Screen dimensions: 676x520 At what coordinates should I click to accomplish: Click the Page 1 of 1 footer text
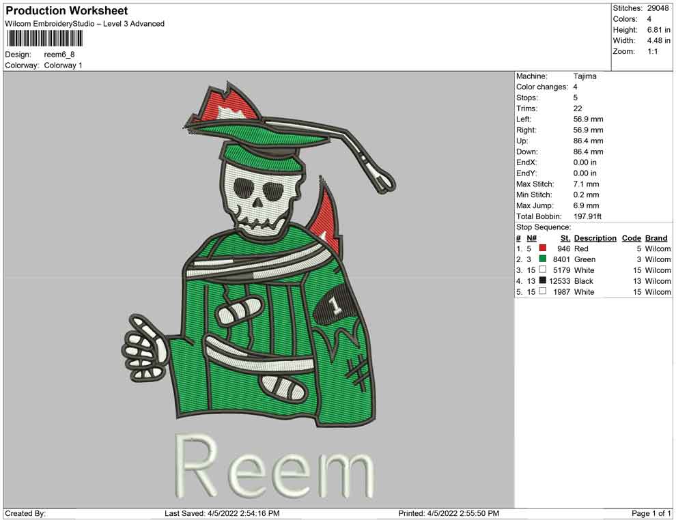tap(651, 513)
